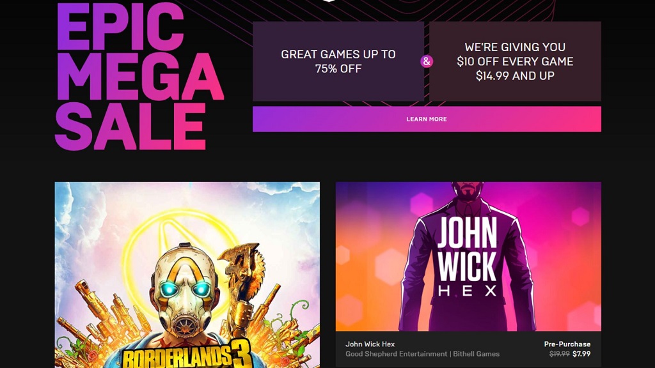Click the John Wick Hex logo text
Image resolution: width=655 pixels, height=368 pixels.
(x=467, y=256)
